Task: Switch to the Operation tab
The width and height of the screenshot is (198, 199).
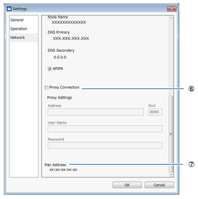Action: pos(19,29)
